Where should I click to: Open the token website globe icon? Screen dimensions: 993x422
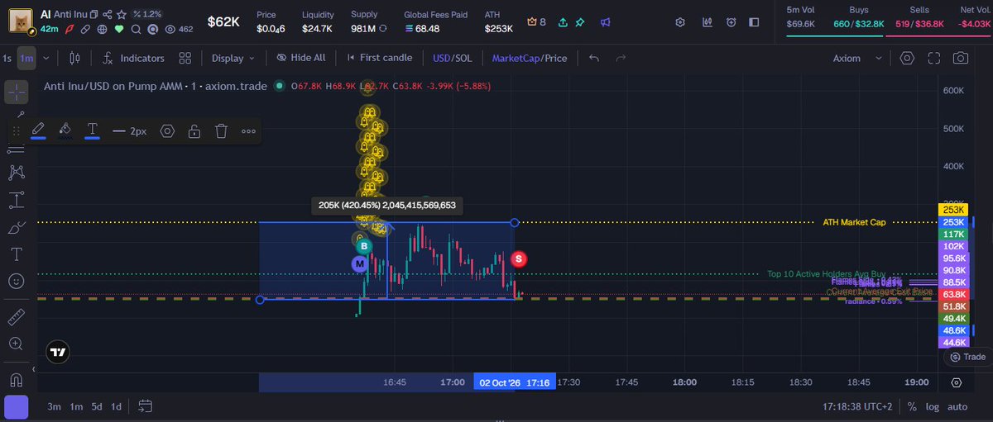[x=101, y=29]
